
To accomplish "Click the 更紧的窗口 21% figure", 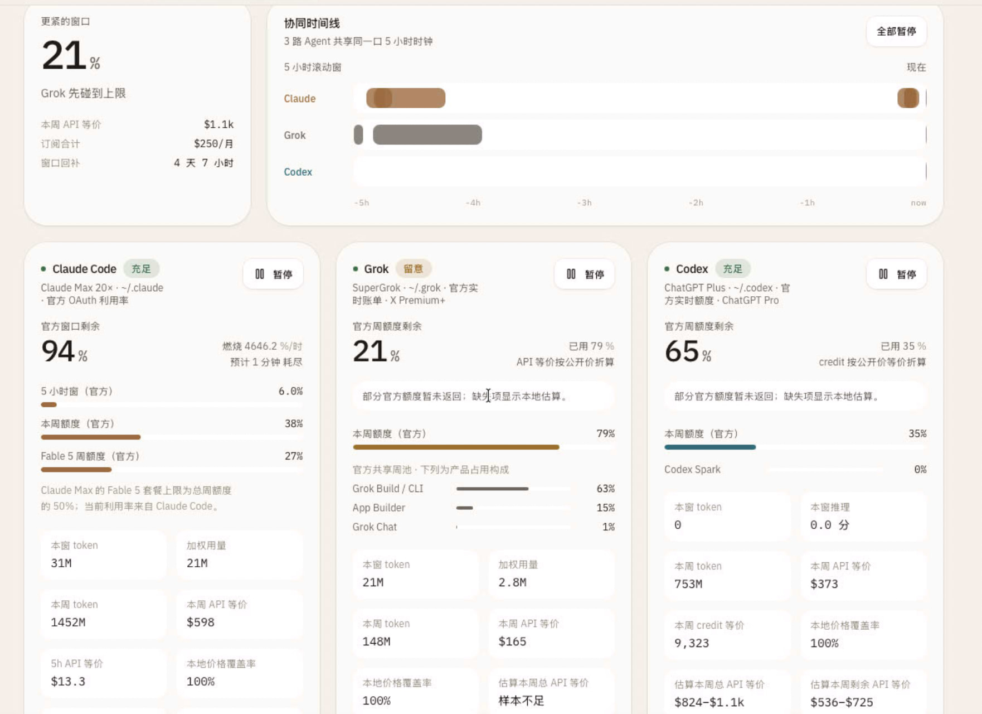I will [x=71, y=56].
